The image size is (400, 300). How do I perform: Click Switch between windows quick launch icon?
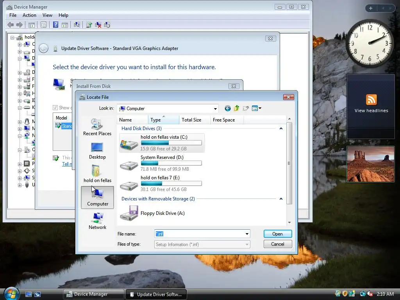point(37,295)
